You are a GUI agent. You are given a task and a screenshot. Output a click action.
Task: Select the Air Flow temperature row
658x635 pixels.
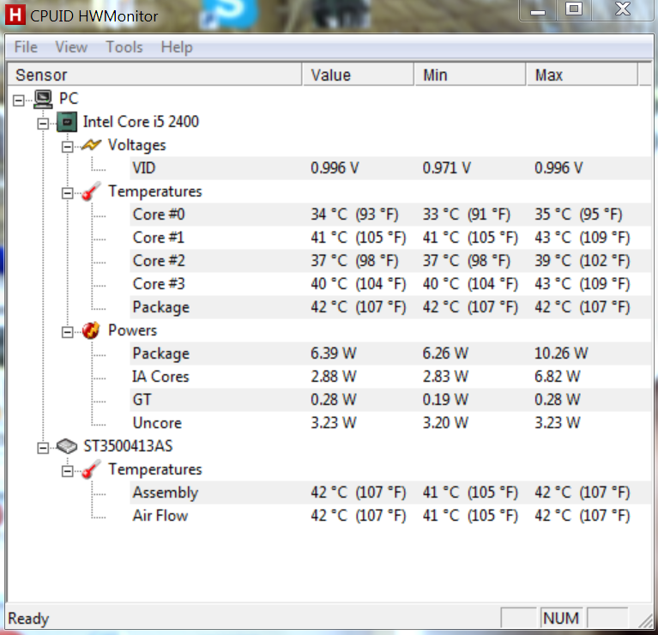click(x=390, y=516)
